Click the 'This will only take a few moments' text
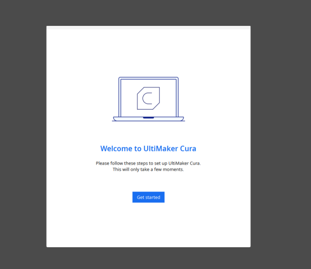This screenshot has height=269, width=311. click(148, 169)
